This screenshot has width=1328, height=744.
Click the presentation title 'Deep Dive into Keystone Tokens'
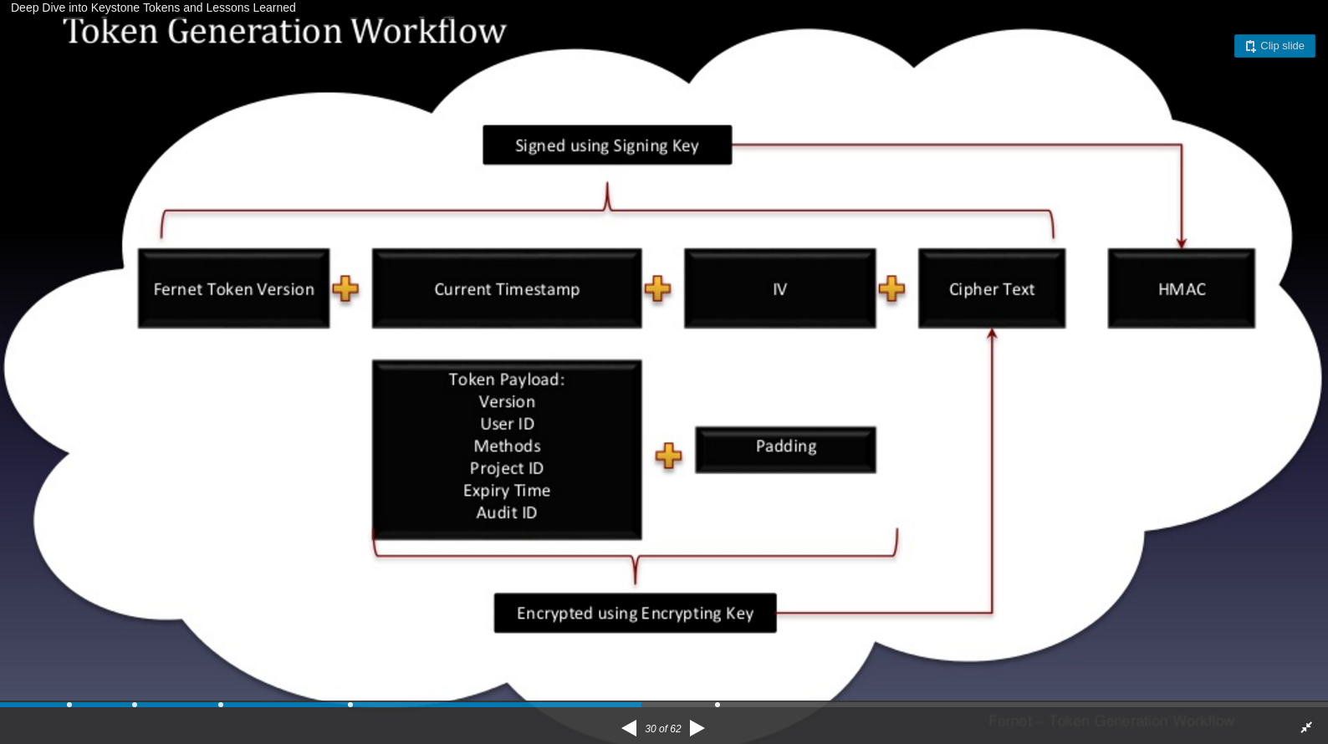pyautogui.click(x=153, y=8)
